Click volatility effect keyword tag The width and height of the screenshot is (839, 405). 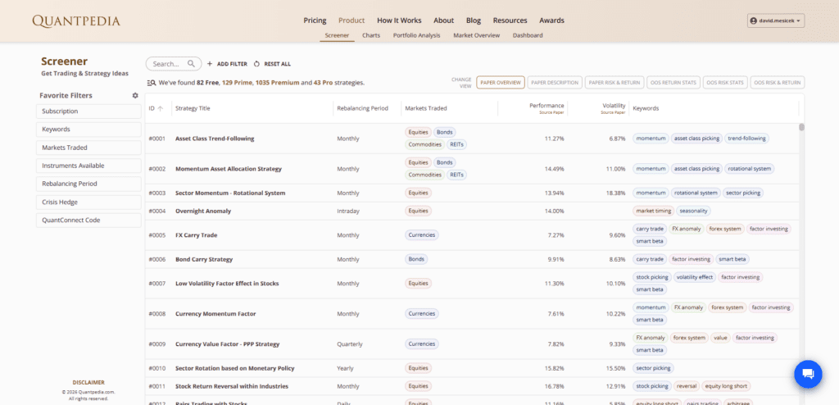point(695,277)
